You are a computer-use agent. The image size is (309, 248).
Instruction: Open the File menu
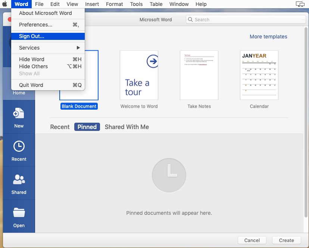coord(39,4)
